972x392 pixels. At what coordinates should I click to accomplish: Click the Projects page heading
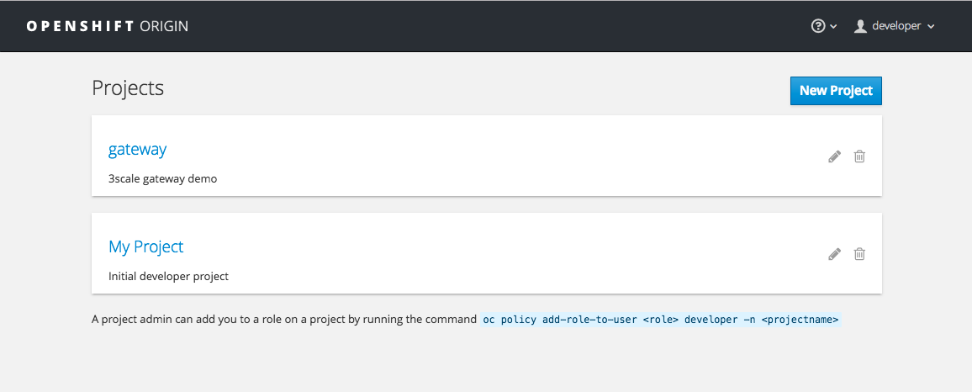click(x=127, y=87)
